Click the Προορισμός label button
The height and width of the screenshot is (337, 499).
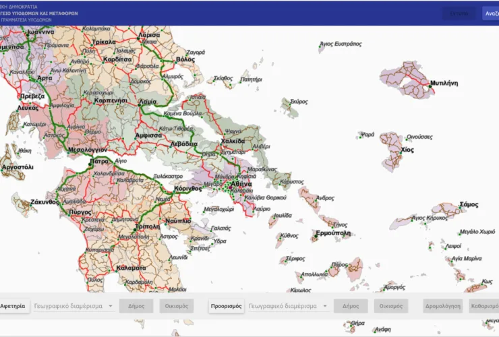point(227,306)
